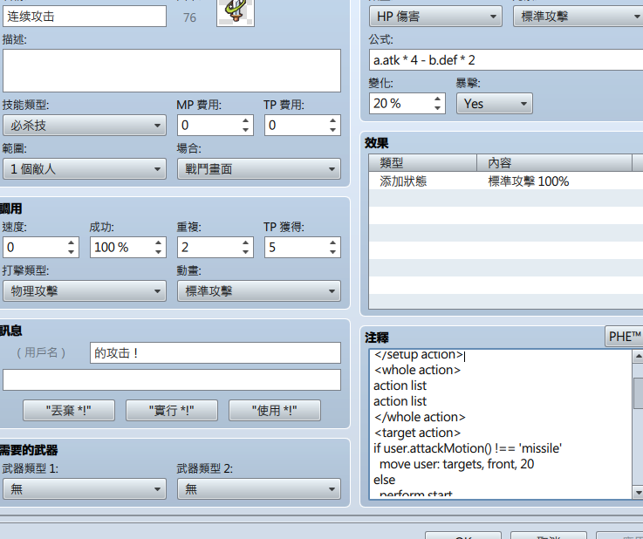This screenshot has width=643, height=539.
Task: Click the skill icon image
Action: coord(236,12)
